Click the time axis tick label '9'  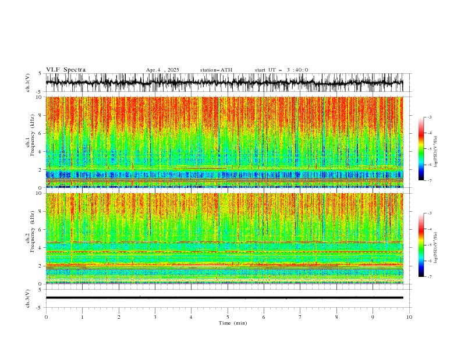373,317
